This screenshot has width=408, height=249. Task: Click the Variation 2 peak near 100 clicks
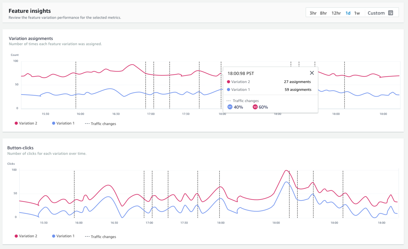[x=286, y=171]
